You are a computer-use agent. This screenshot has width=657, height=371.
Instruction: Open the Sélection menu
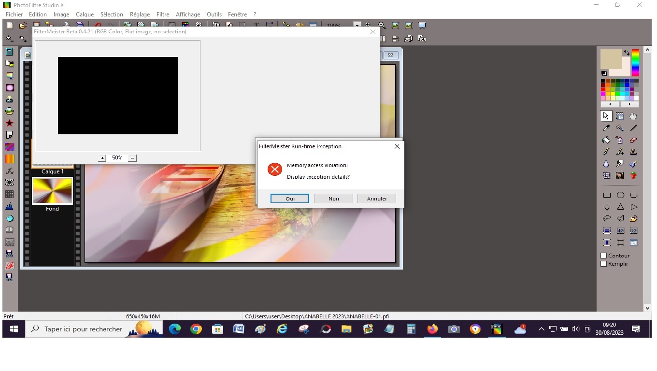click(112, 14)
